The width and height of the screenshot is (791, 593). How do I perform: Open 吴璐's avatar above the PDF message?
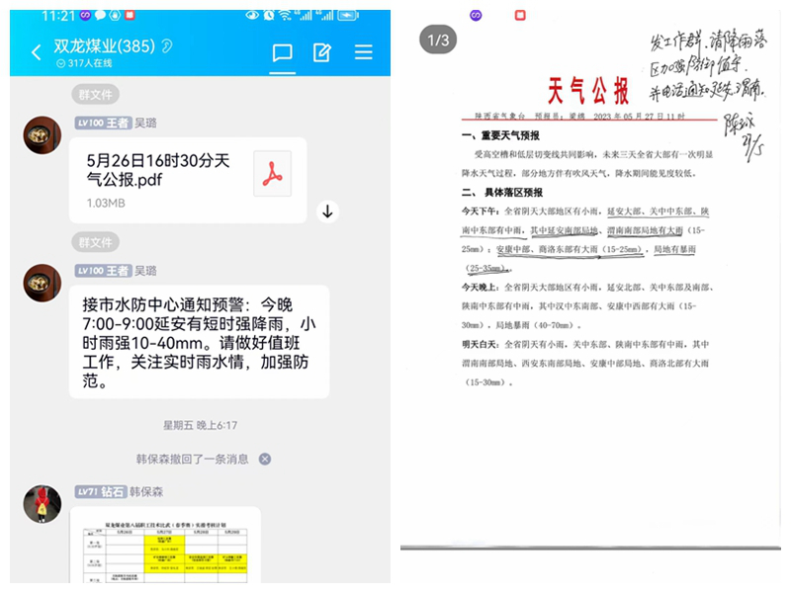[44, 134]
